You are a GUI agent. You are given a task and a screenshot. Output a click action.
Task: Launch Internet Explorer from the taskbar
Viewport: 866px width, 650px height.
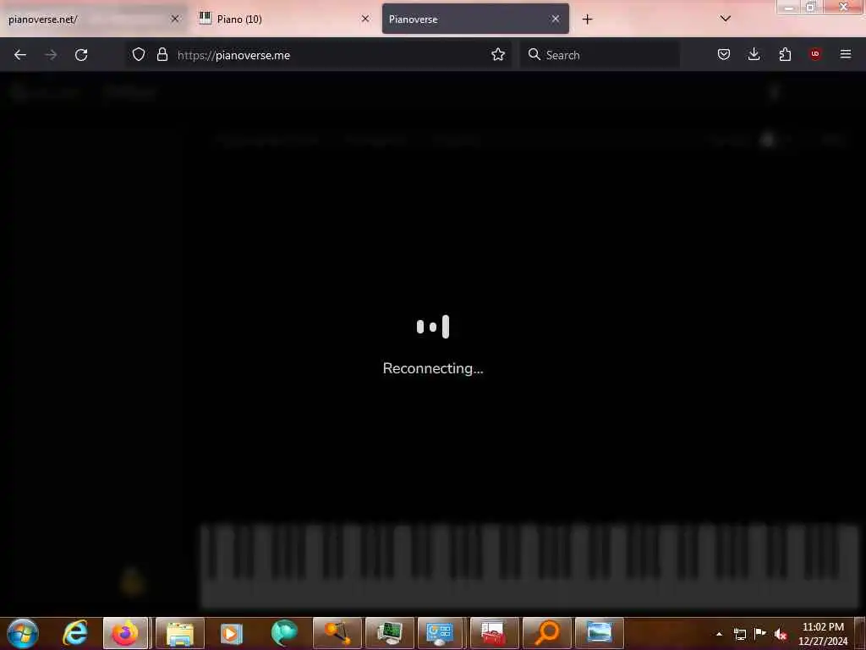(x=75, y=633)
